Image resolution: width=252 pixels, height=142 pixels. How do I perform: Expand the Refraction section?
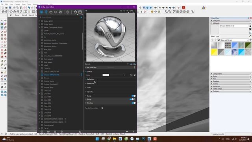coord(86,83)
